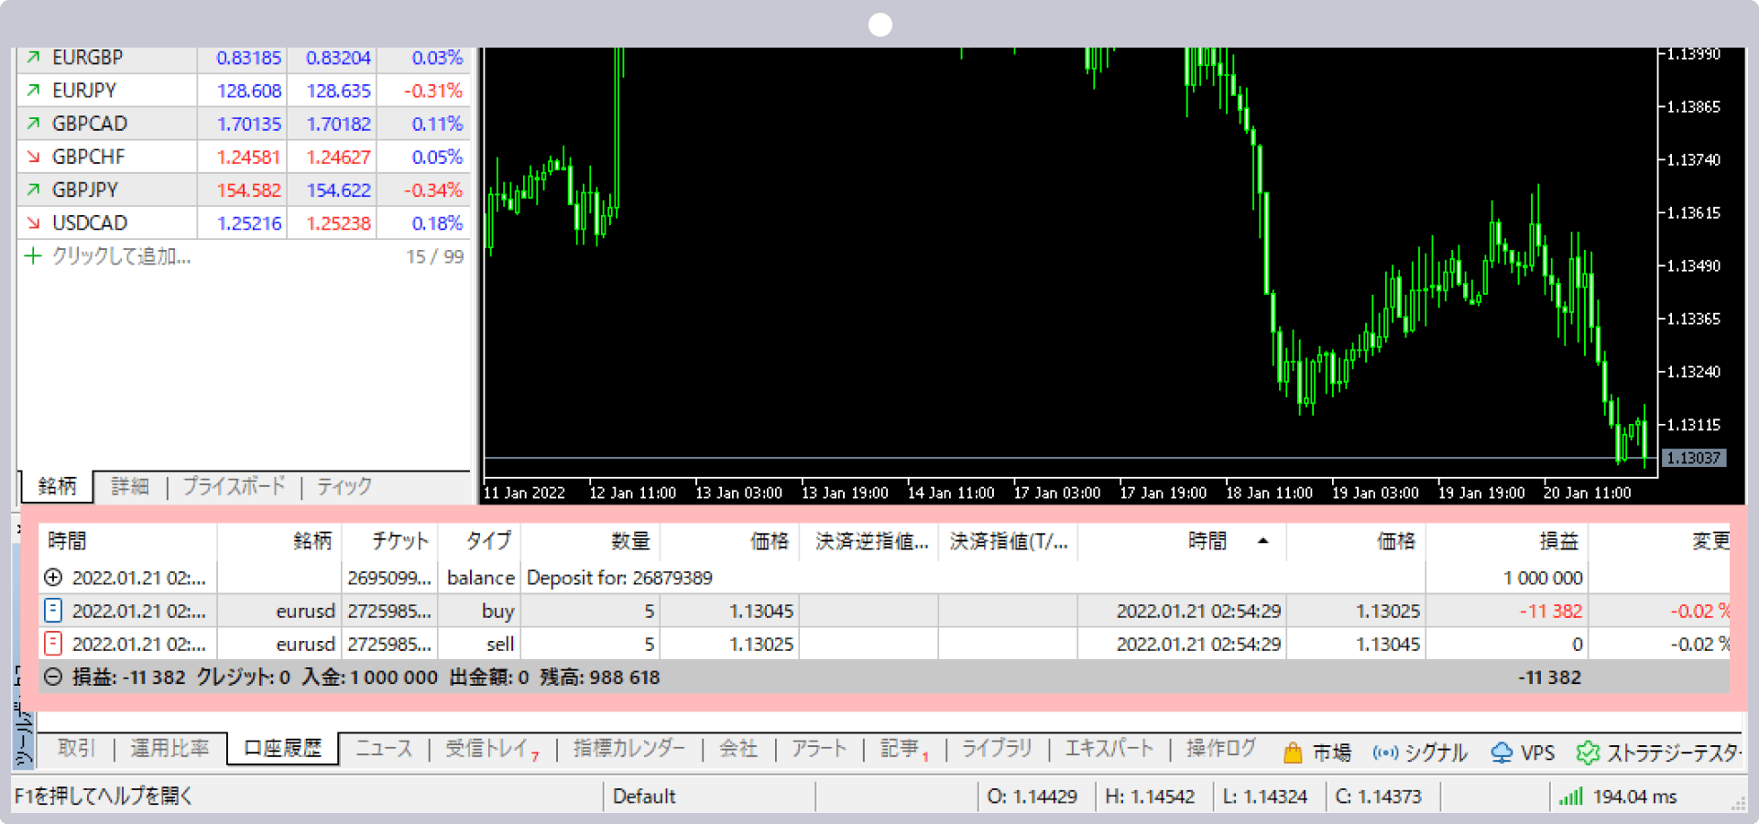Open the 操作ログ tab
The image size is (1759, 824).
point(1221,749)
